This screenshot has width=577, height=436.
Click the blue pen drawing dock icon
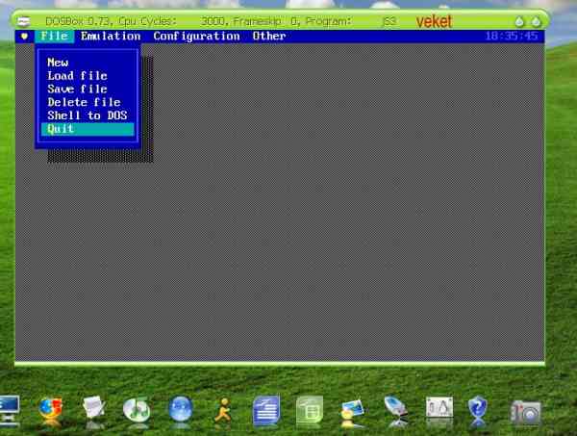coord(396,408)
